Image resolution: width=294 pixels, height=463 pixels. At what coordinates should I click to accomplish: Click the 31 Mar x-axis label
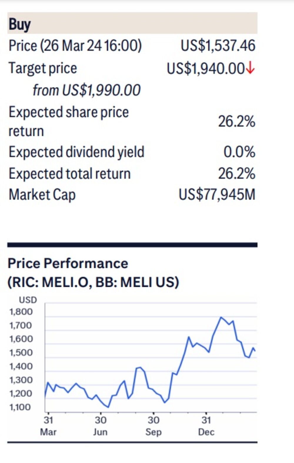click(x=48, y=426)
